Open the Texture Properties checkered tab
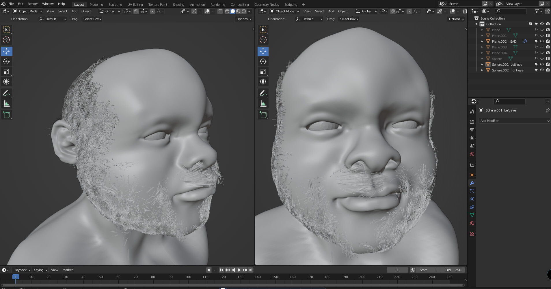 pos(472,234)
